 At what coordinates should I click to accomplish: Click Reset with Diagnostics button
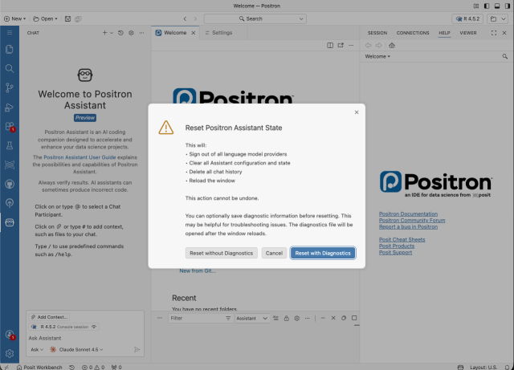(x=323, y=253)
